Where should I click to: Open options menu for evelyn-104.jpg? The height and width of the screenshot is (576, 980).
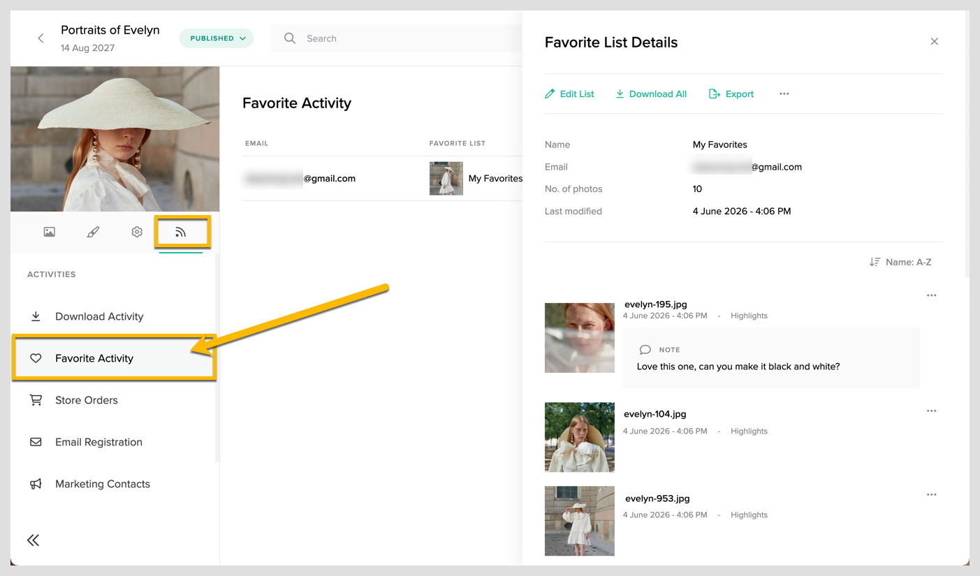pyautogui.click(x=931, y=411)
